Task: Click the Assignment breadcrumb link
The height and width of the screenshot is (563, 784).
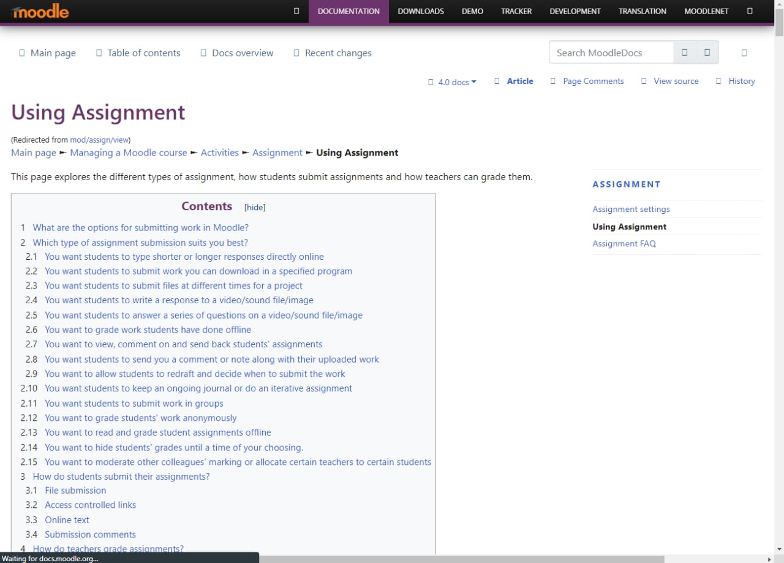Action: [277, 153]
